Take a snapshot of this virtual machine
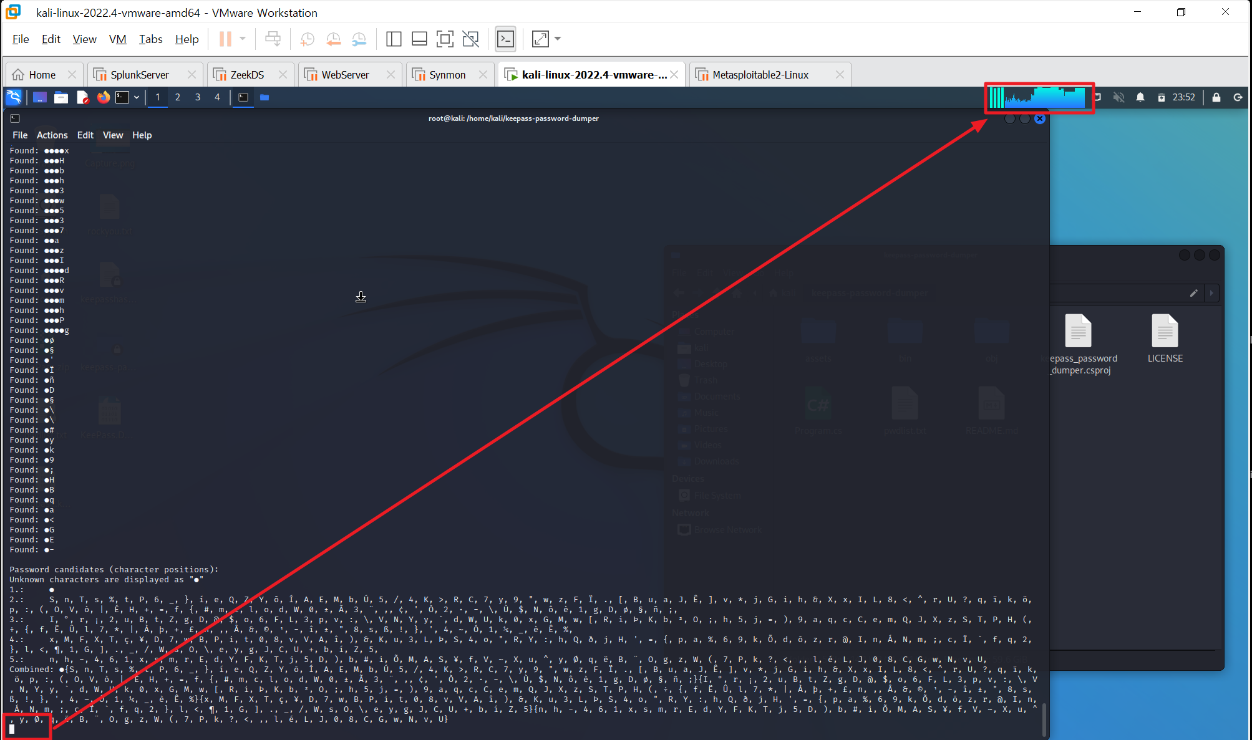1252x740 pixels. coord(307,39)
